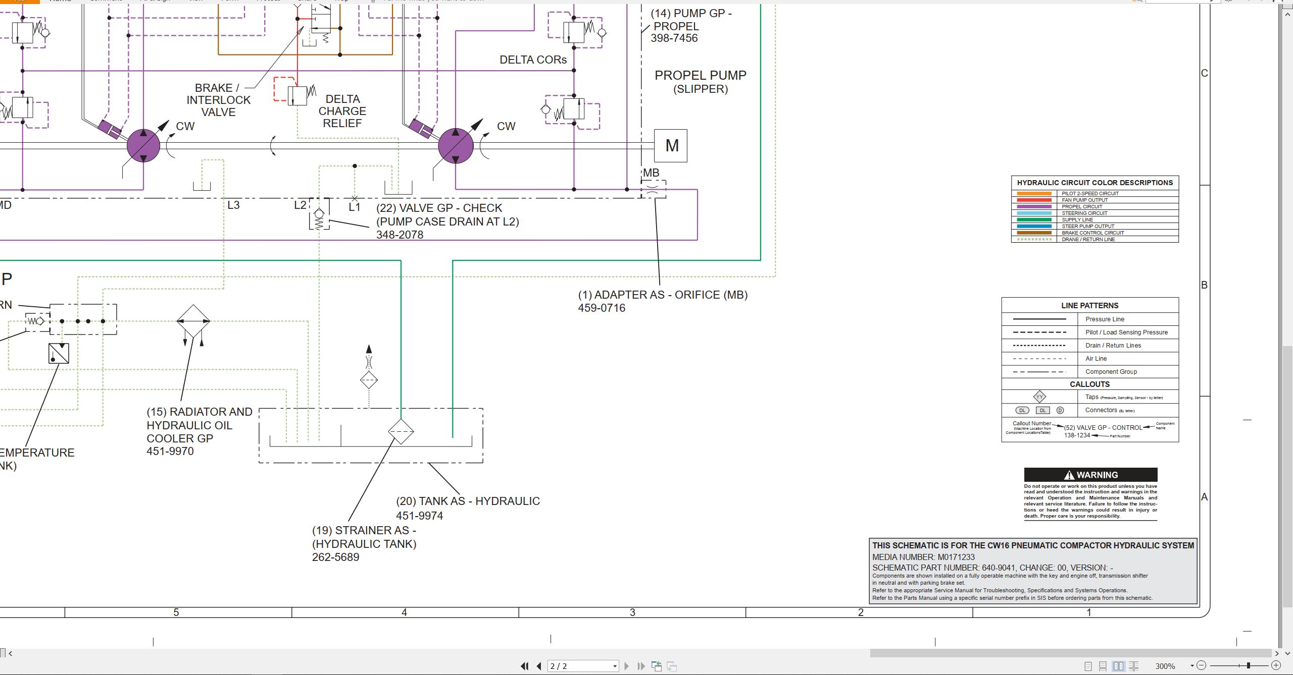Click 'HYDRAULIC CIRCUIT COLOR DESCRIPTIONS' heading
Screen dimensions: 1293x675
(x=1095, y=183)
